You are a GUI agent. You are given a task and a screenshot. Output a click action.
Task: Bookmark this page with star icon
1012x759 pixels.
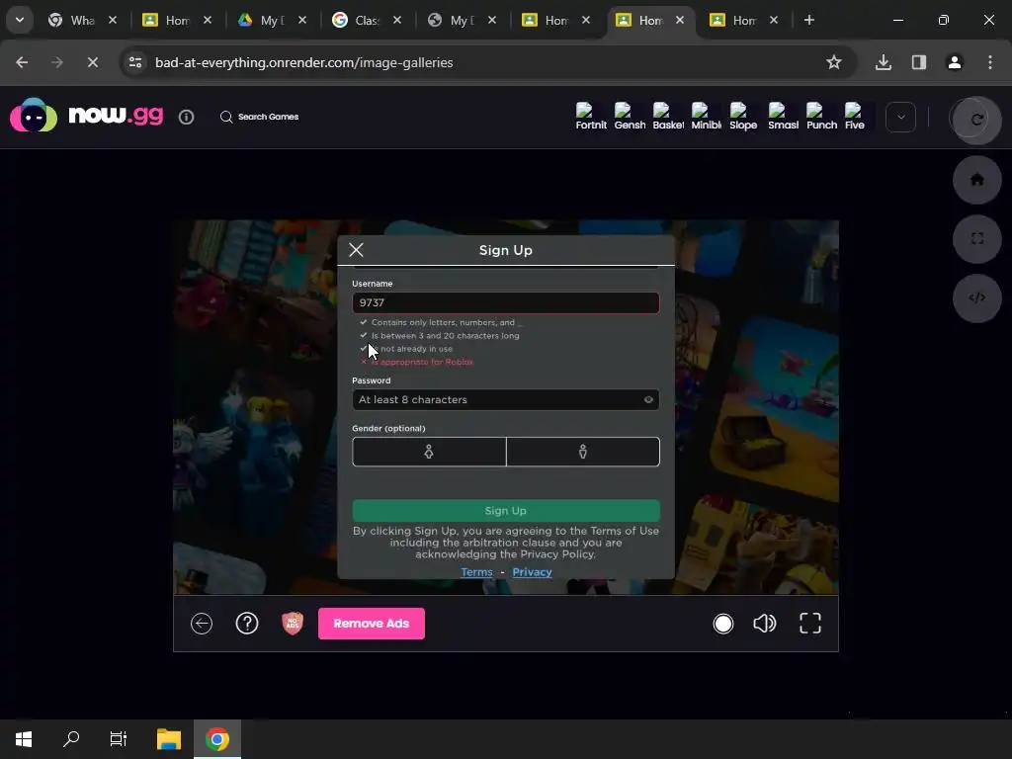pyautogui.click(x=834, y=62)
